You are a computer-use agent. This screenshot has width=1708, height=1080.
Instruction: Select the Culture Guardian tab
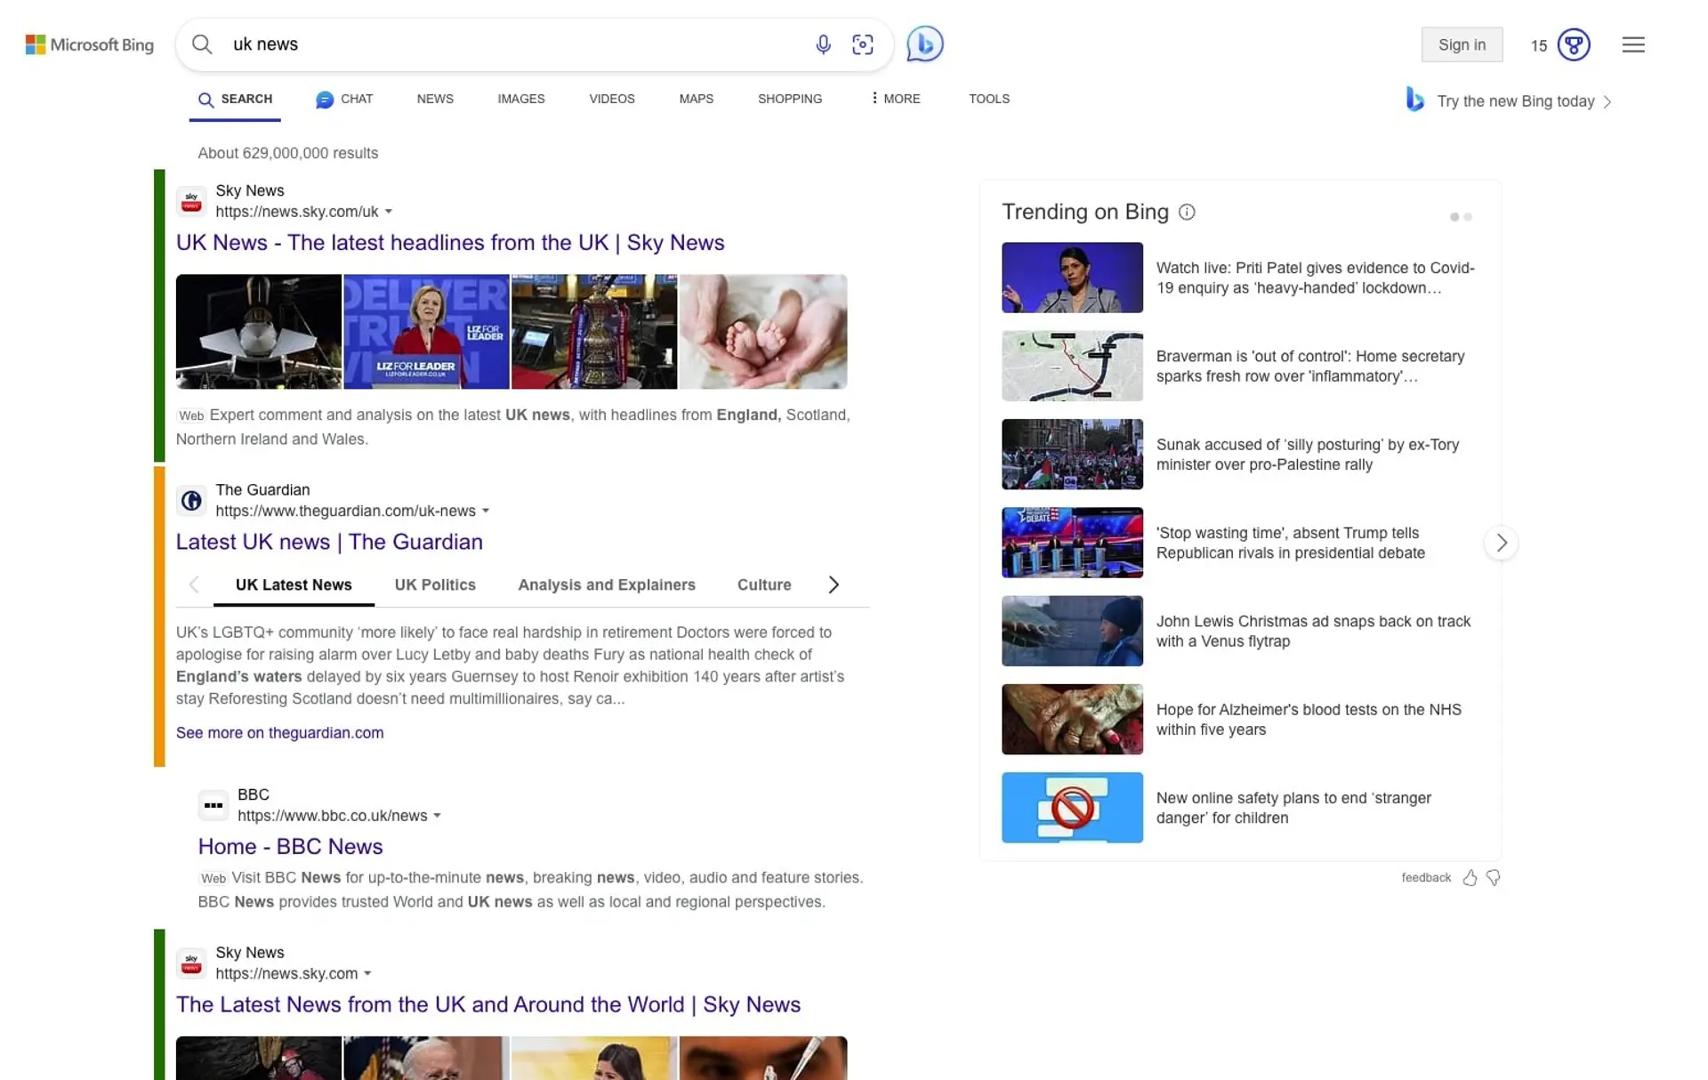pos(764,584)
